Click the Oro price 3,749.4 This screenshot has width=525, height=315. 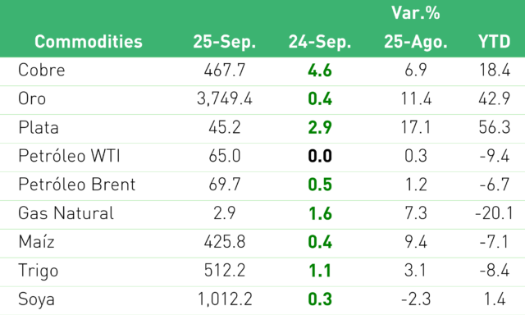tap(225, 98)
